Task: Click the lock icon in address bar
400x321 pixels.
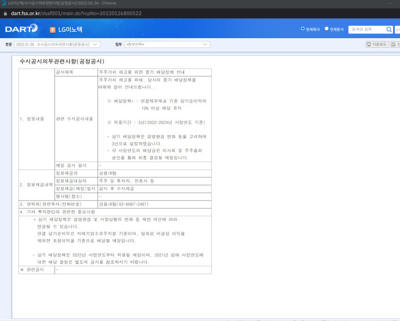Action: [5, 13]
